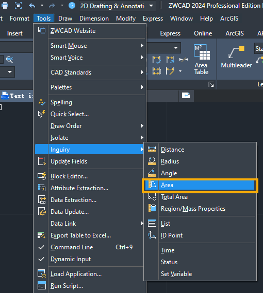Image resolution: width=263 pixels, height=293 pixels.
Task: Open the Dimension menu
Action: (94, 19)
